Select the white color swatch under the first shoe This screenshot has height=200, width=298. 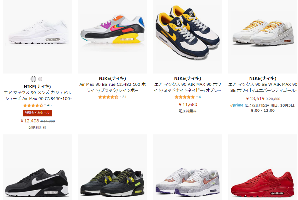(33, 79)
